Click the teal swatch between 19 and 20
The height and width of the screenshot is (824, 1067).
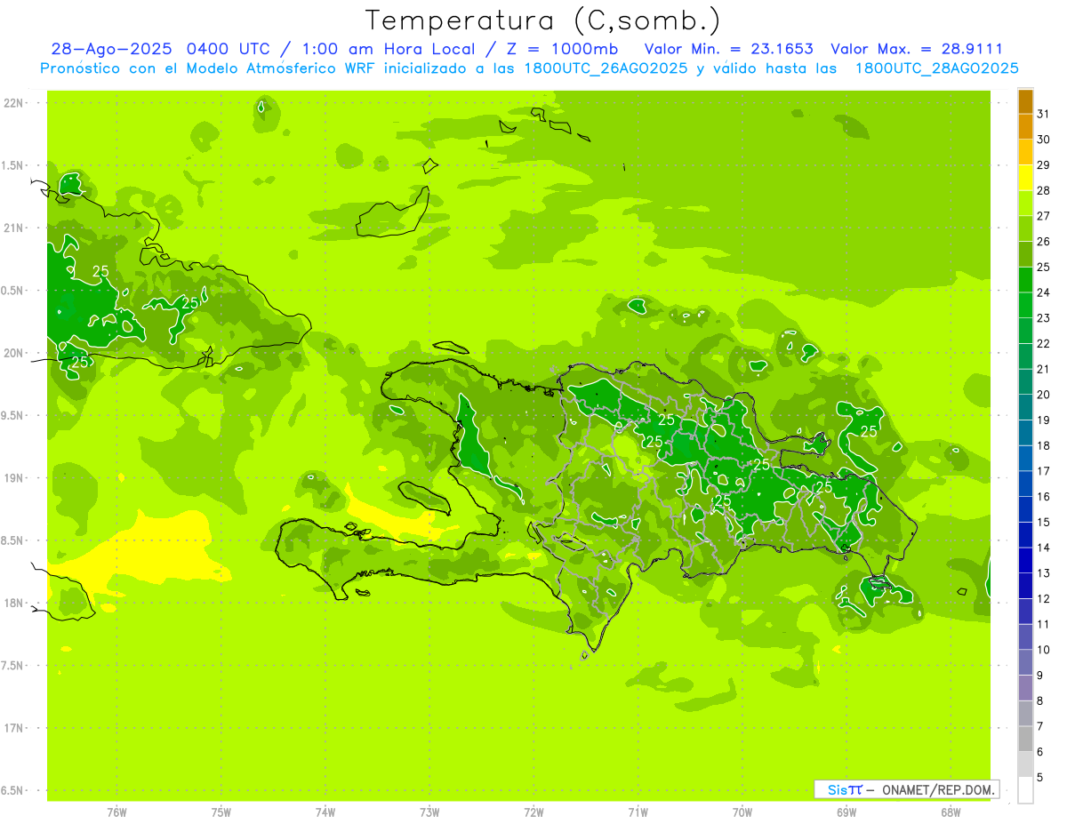[1026, 407]
